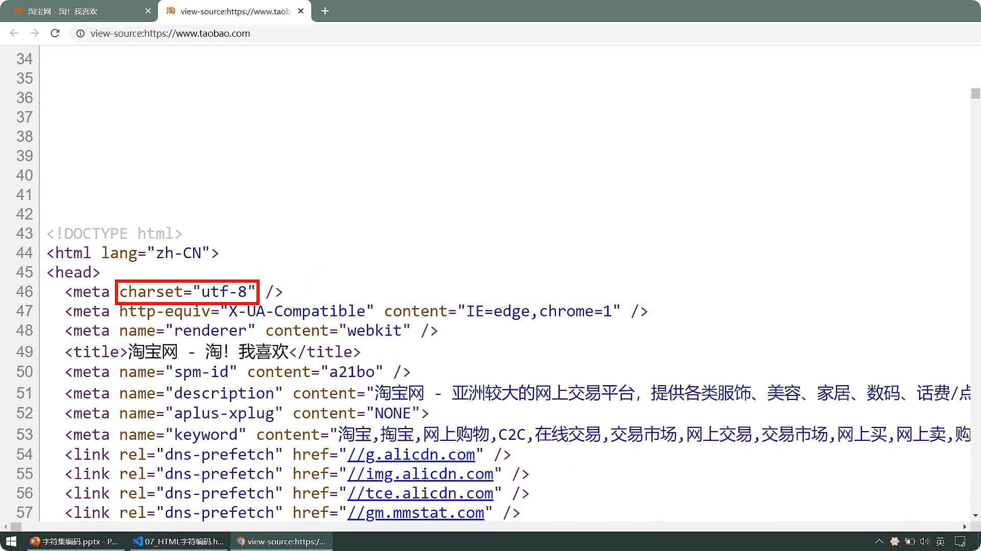Switch to 字符集编码.pptx PowerPoint taskbar button

coord(74,541)
